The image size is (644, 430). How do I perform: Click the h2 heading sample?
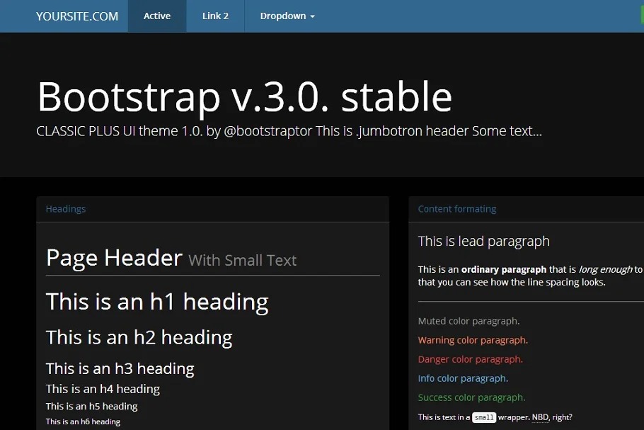139,337
